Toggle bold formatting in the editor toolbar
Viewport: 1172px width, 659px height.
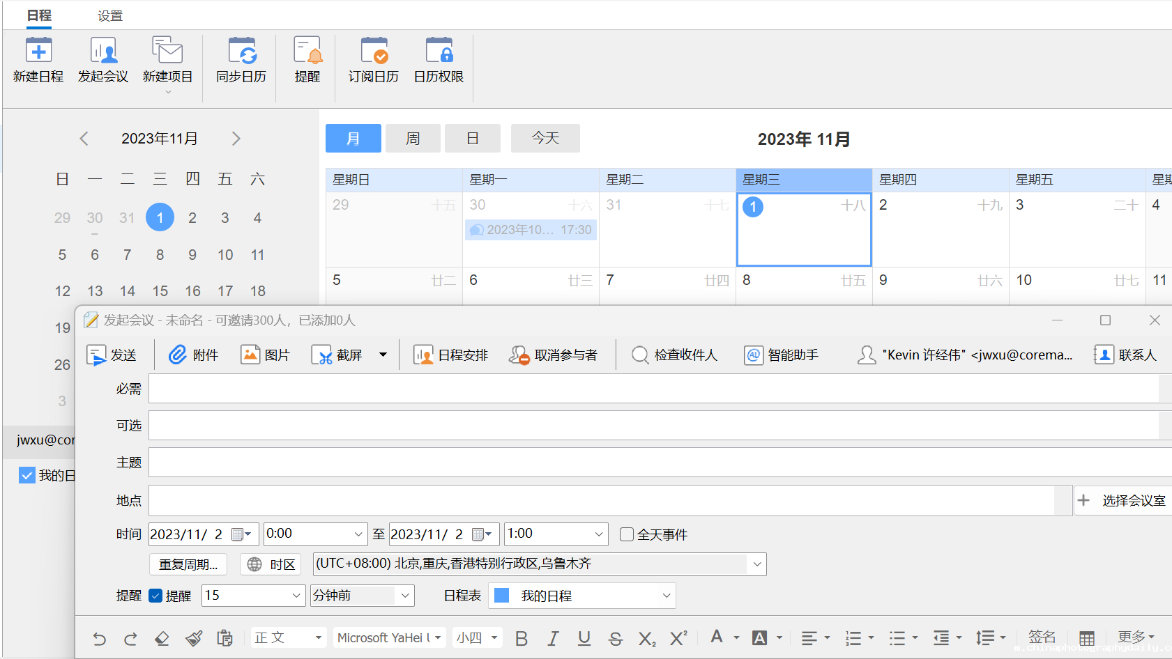coord(521,638)
